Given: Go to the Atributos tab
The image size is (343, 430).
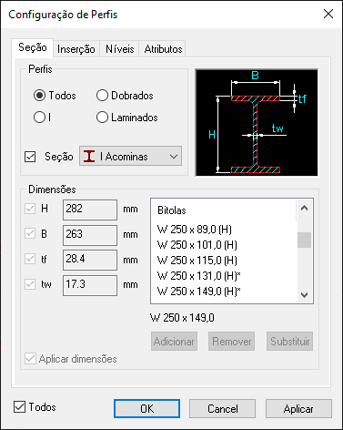Looking at the screenshot, I should [163, 49].
